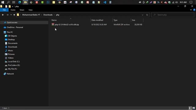Image resolution: width=196 pixels, height=110 pixels.
Task: Click New folder icon in title bar
Action: point(9,6)
